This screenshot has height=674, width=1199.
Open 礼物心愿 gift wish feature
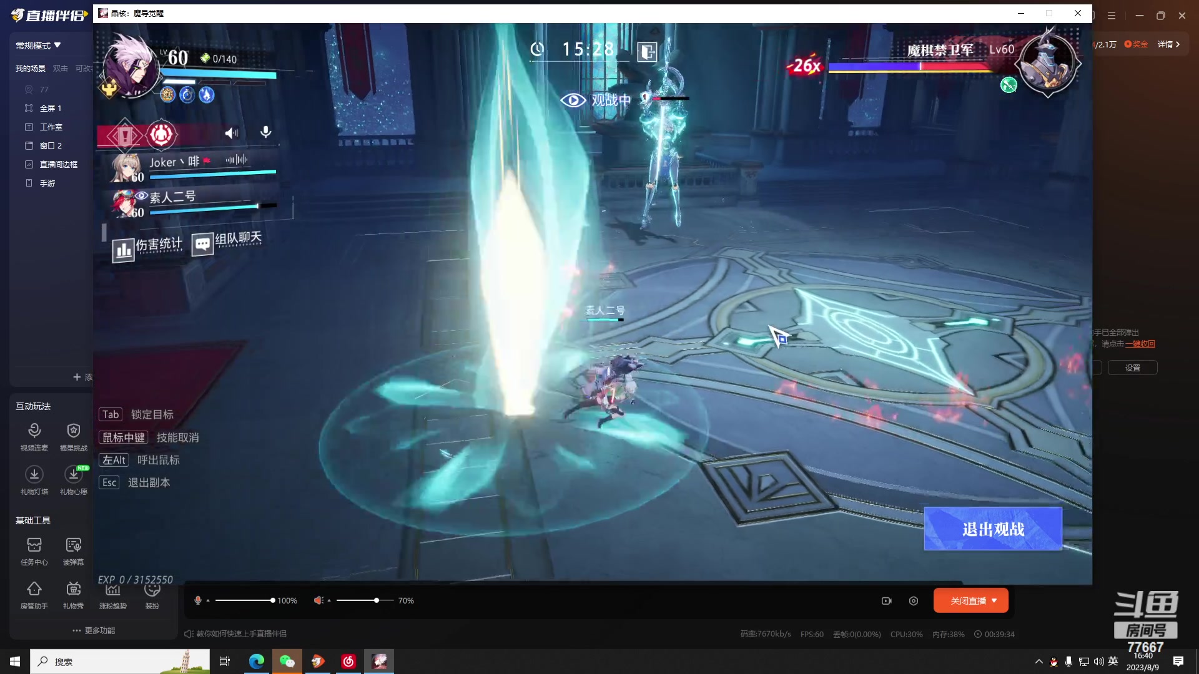tap(74, 480)
